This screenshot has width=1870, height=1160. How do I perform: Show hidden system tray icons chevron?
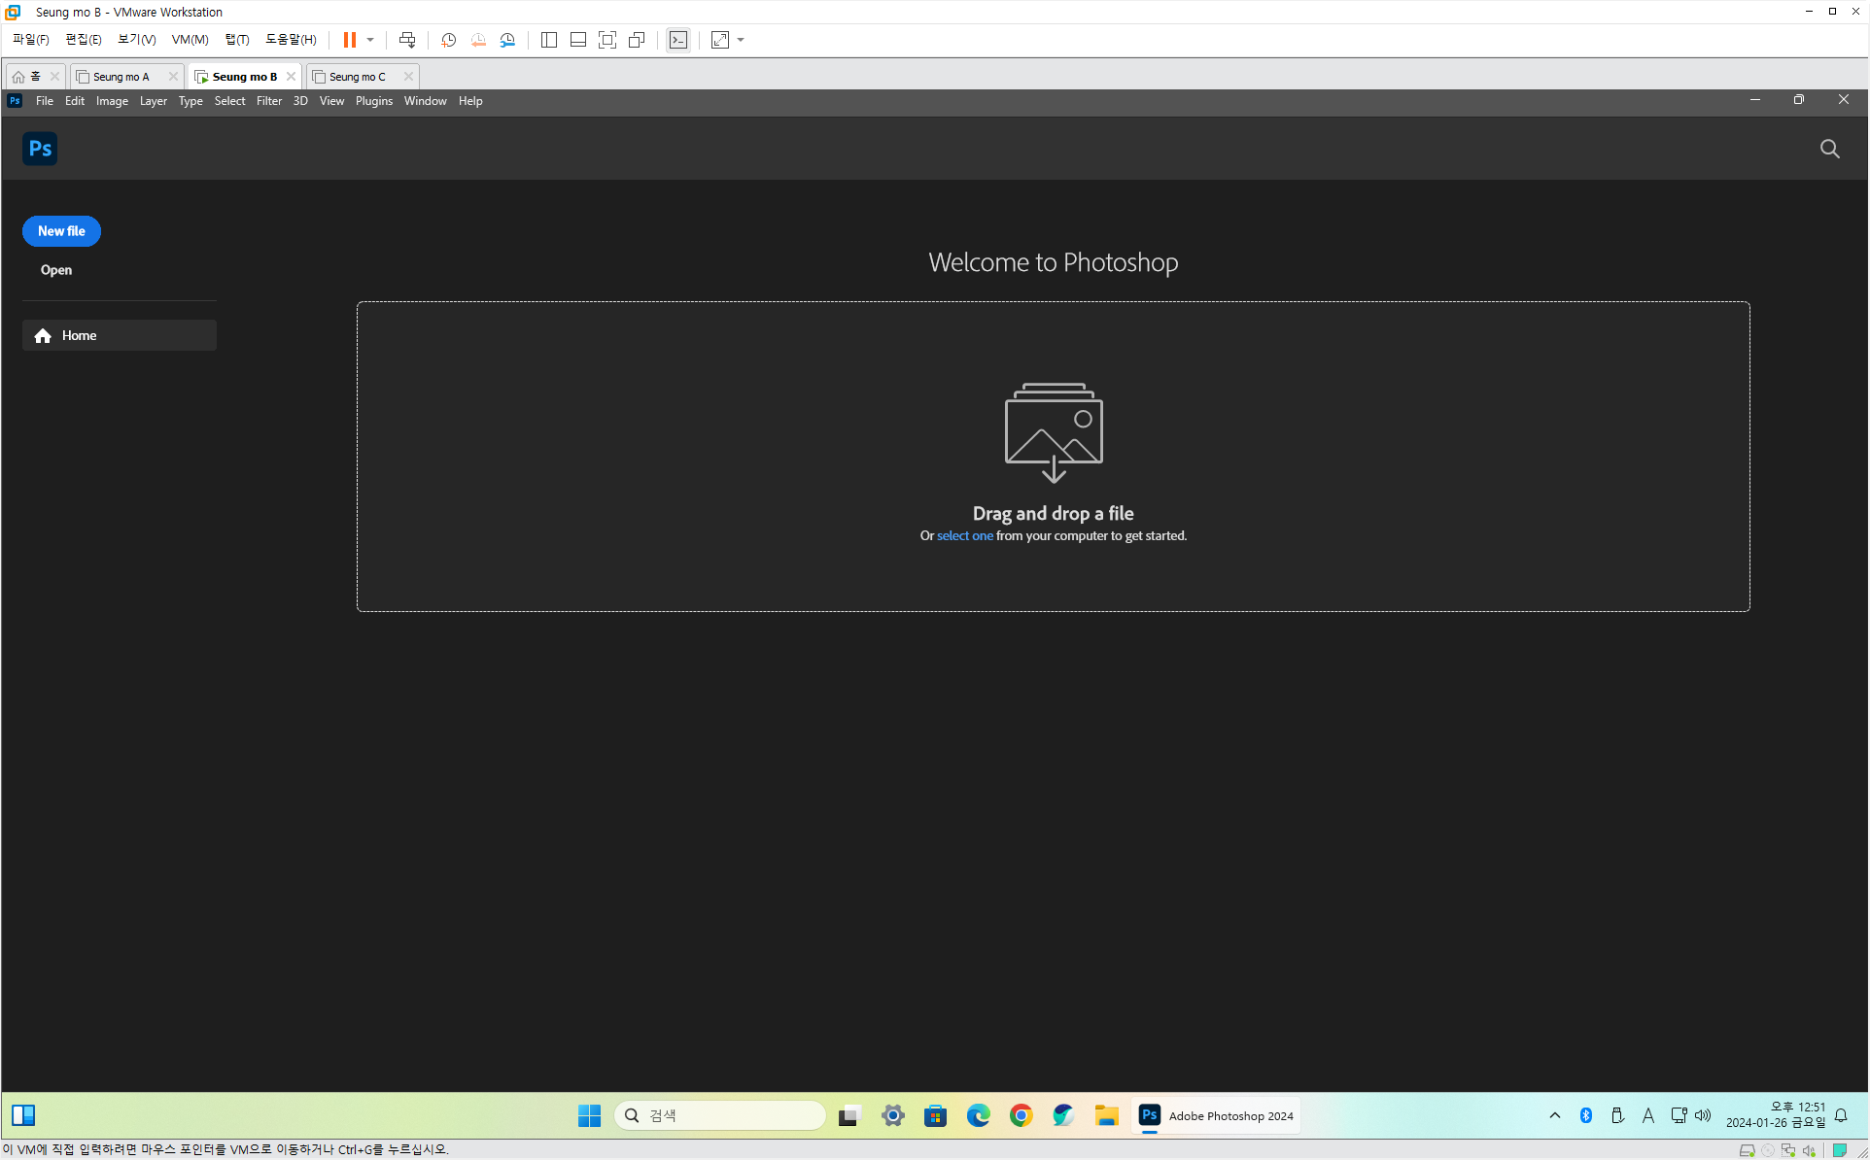[1554, 1115]
